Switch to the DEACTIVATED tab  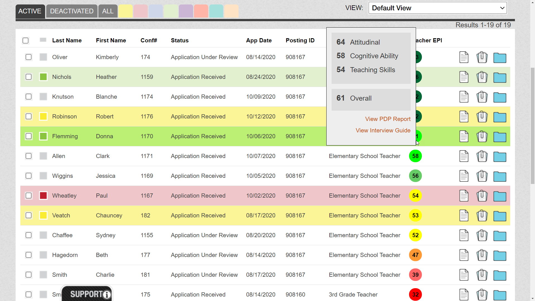(x=72, y=11)
